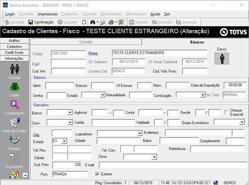Open the Complemento magnifier icon
This screenshot has height=185, width=249.
click(x=15, y=105)
